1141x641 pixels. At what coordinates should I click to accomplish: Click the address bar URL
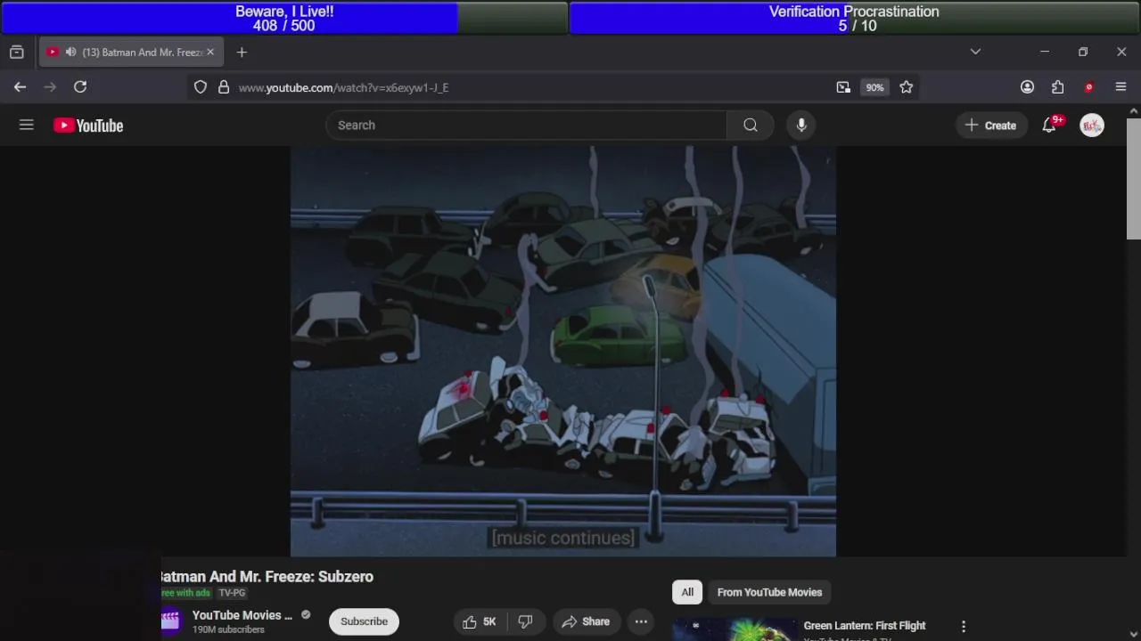point(343,87)
